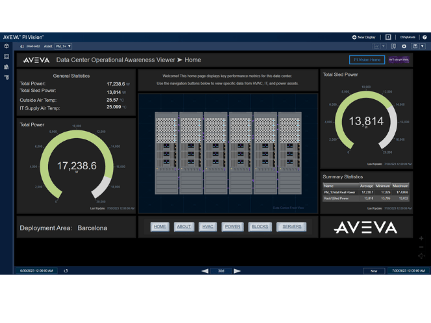The height and width of the screenshot is (323, 431).
Task: Click the start time 6/30/2023 field
Action: click(x=36, y=270)
